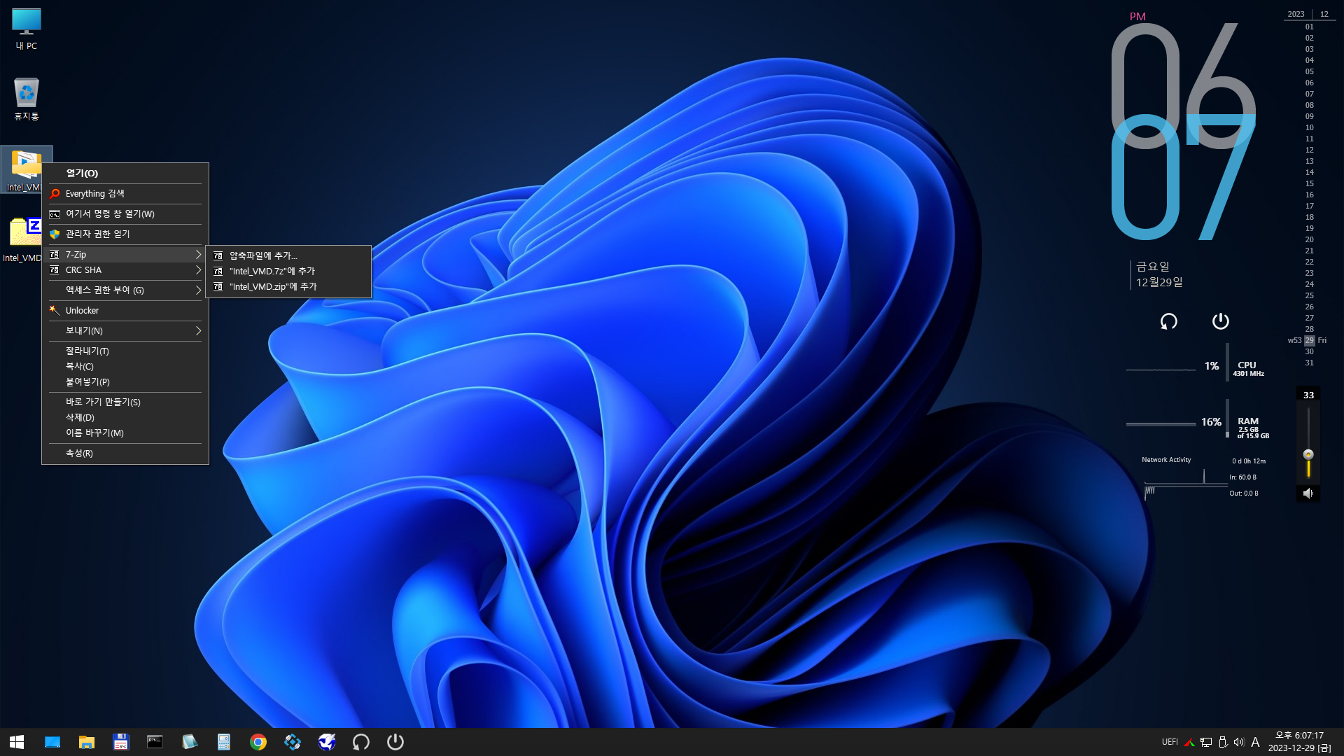Image resolution: width=1344 pixels, height=756 pixels.
Task: Open the blue bird globe taskbar app
Action: 327,742
